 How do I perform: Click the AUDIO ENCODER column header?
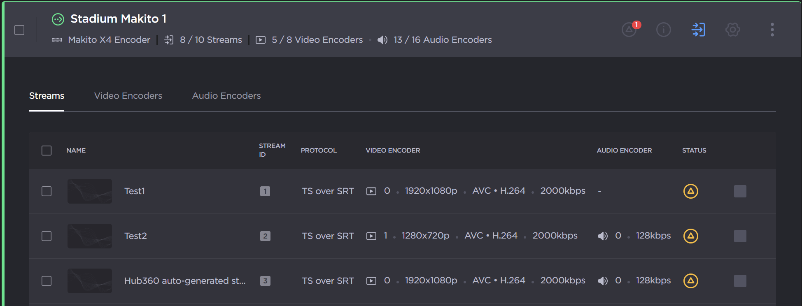coord(624,151)
